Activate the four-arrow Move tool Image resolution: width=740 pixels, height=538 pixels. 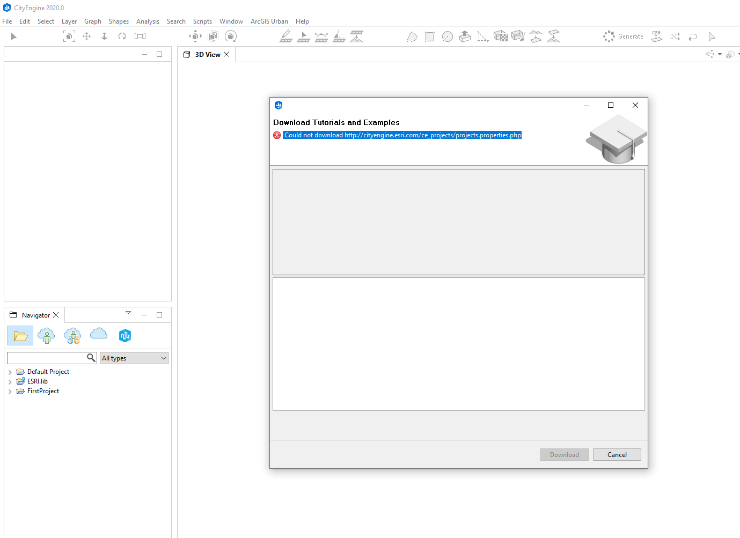[86, 36]
